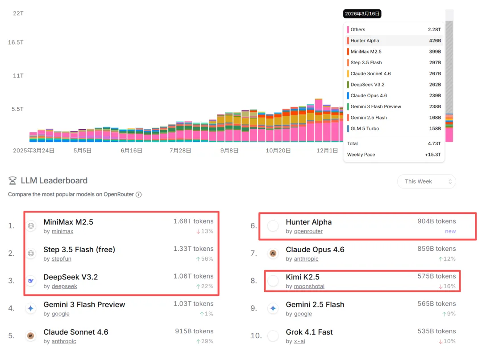Click the 56% increase indicator
Screen dimensions: 482x352
pyautogui.click(x=205, y=259)
